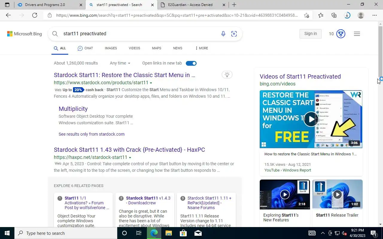The image size is (383, 239).
Task: Click the browser Back arrow
Action: [8, 15]
